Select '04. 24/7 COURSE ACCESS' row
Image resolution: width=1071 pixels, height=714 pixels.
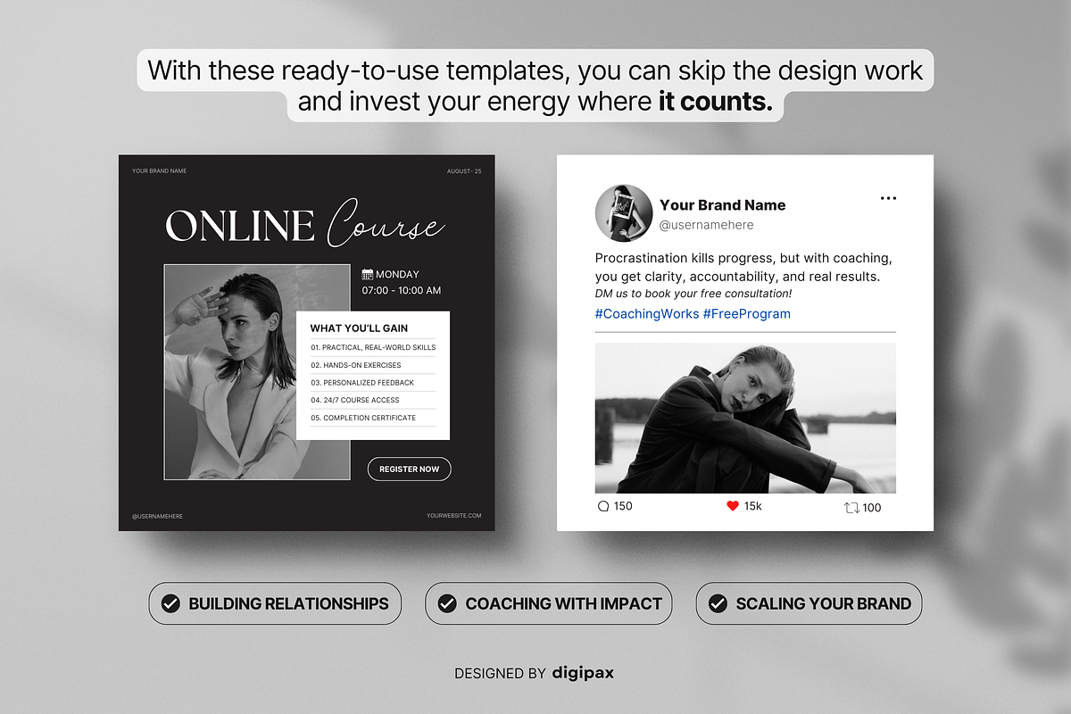click(x=373, y=400)
